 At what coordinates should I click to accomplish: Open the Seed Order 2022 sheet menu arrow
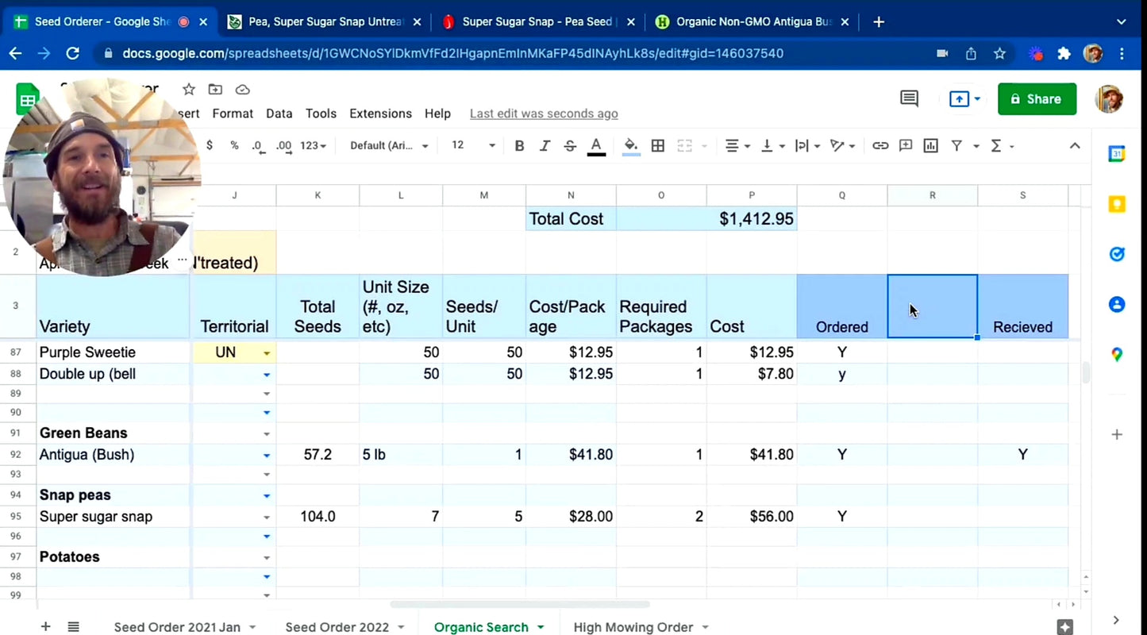coord(401,626)
